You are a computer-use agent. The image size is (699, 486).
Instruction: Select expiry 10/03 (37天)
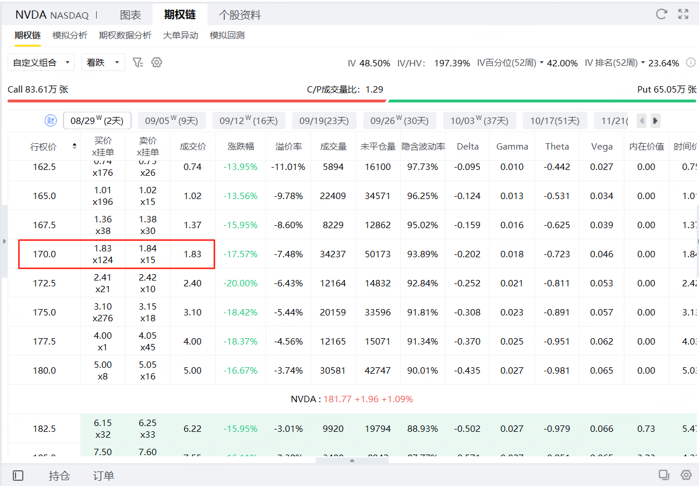pyautogui.click(x=479, y=120)
